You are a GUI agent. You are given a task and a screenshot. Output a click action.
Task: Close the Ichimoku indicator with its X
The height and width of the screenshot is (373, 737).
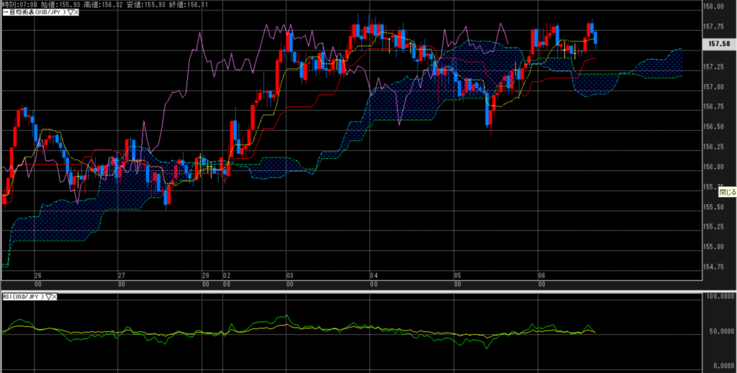tap(76, 14)
